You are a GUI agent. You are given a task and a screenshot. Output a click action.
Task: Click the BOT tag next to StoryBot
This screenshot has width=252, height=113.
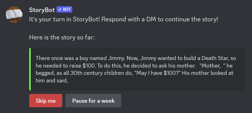point(64,10)
